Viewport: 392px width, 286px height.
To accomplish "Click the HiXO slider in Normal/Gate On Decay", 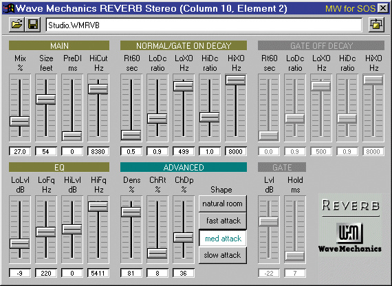I will [235, 80].
